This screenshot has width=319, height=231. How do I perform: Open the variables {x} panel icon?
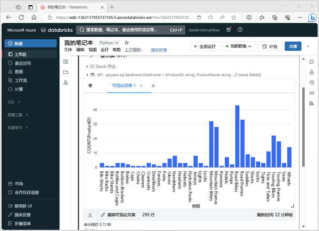pos(312,93)
